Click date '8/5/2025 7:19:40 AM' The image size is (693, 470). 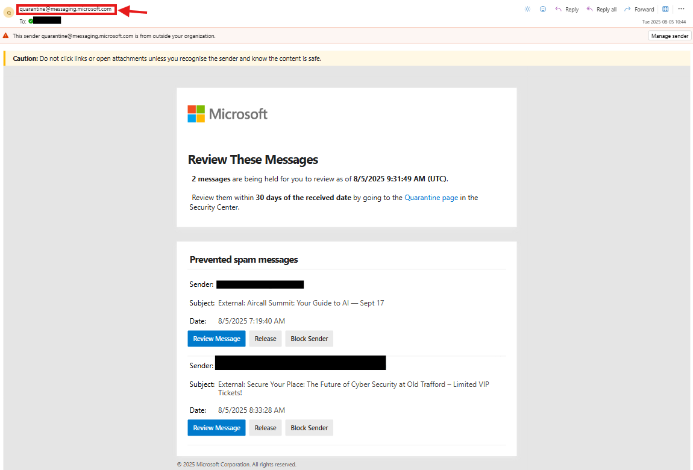(x=251, y=321)
